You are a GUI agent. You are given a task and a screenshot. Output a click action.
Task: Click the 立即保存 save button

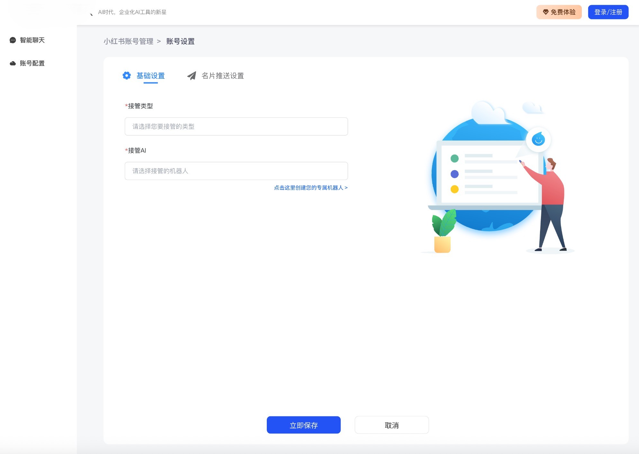coord(303,425)
